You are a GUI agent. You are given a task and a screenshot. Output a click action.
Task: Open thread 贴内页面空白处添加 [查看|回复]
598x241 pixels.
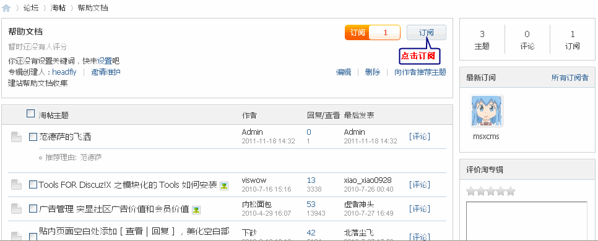(x=134, y=232)
